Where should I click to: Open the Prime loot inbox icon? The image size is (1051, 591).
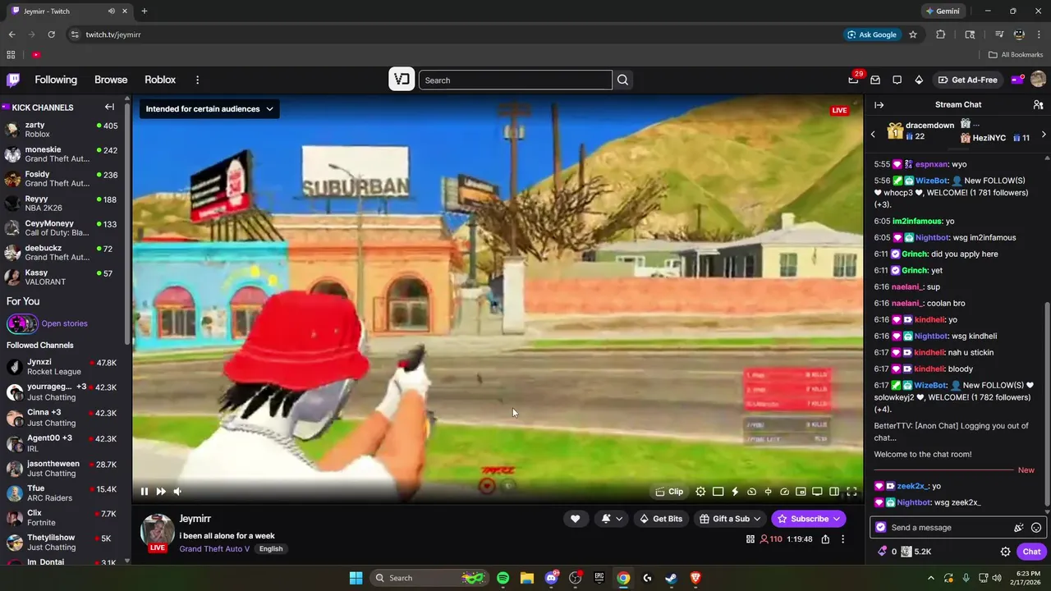[x=875, y=80]
